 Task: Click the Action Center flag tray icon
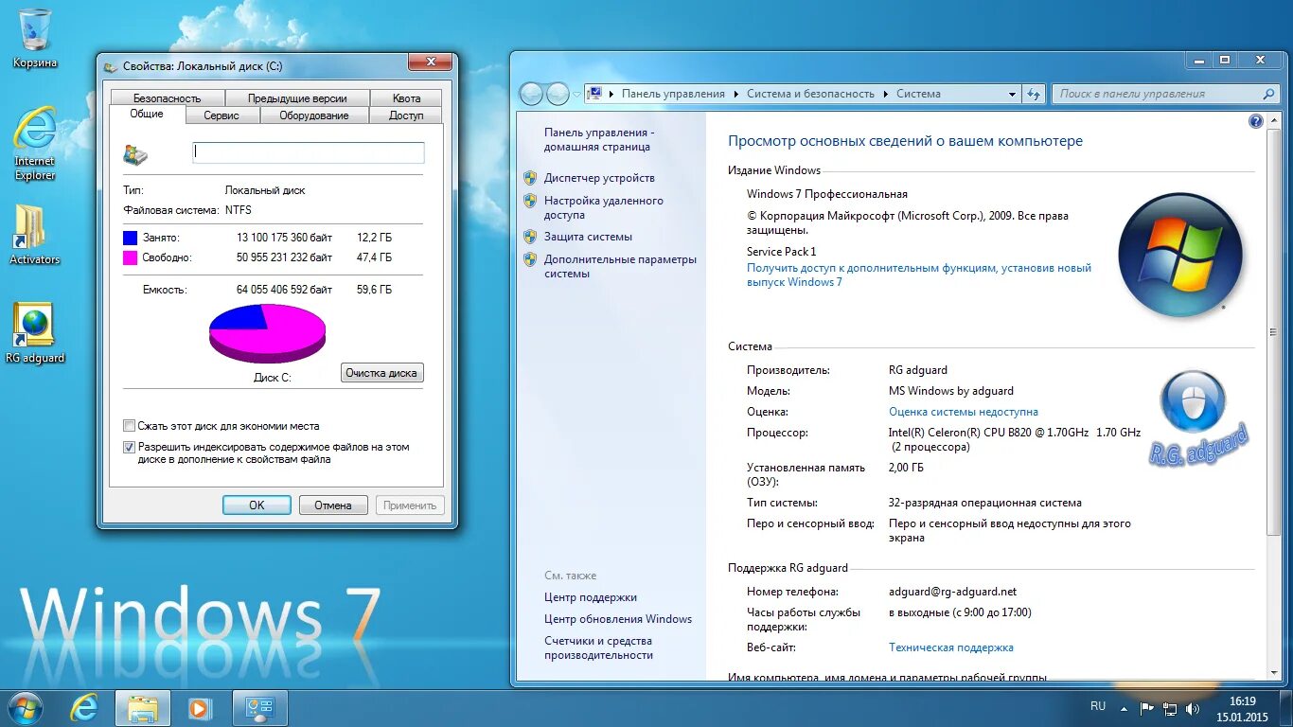point(1146,708)
